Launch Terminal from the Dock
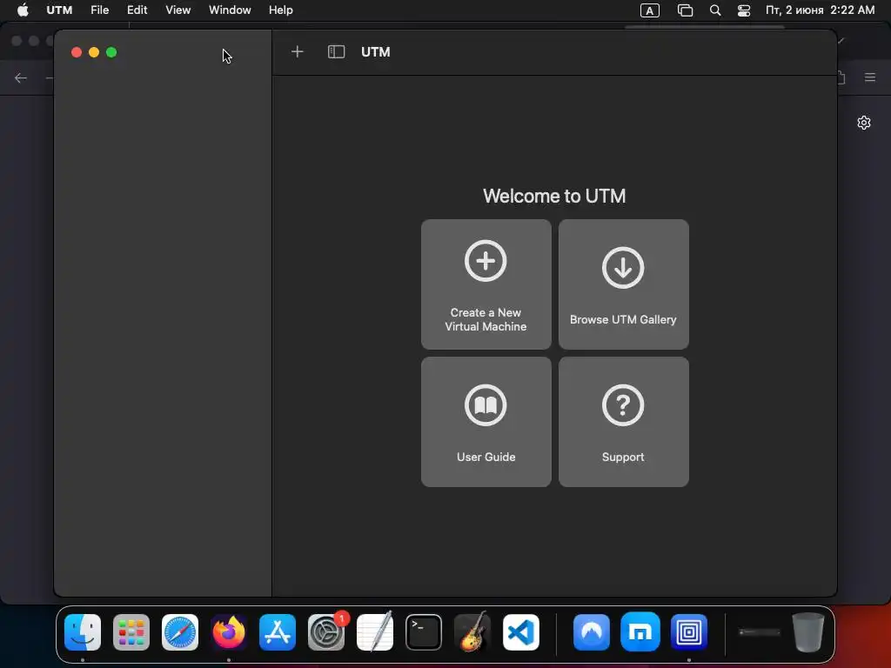Viewport: 891px width, 668px height. (424, 632)
